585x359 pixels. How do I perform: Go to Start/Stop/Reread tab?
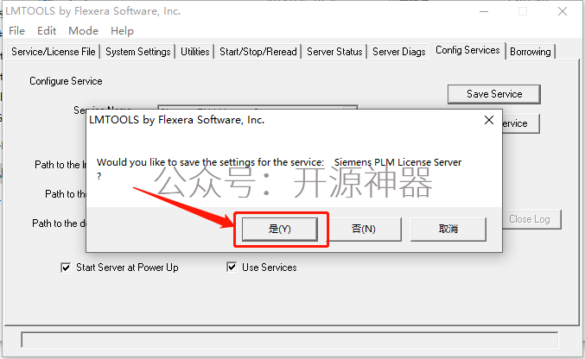258,52
